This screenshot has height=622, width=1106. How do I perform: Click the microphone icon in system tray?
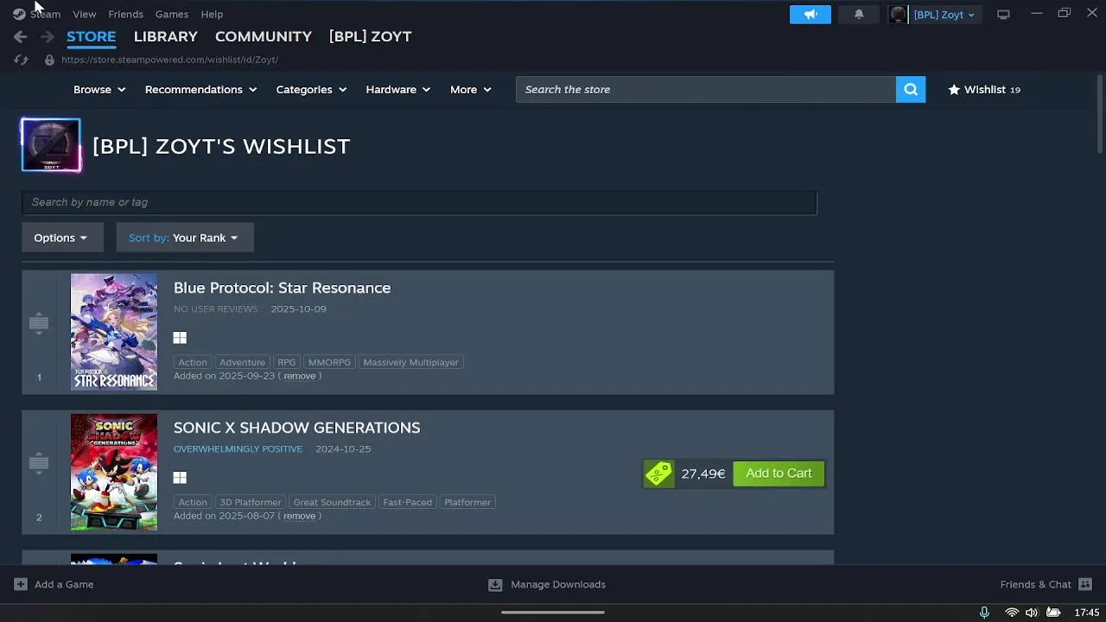click(x=984, y=612)
